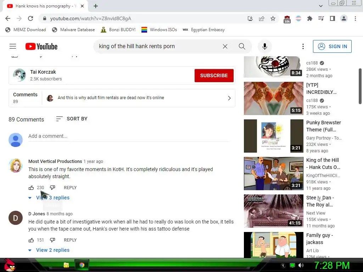Open the Extensions puzzle piece menu
The height and width of the screenshot is (272, 363).
pos(309,18)
